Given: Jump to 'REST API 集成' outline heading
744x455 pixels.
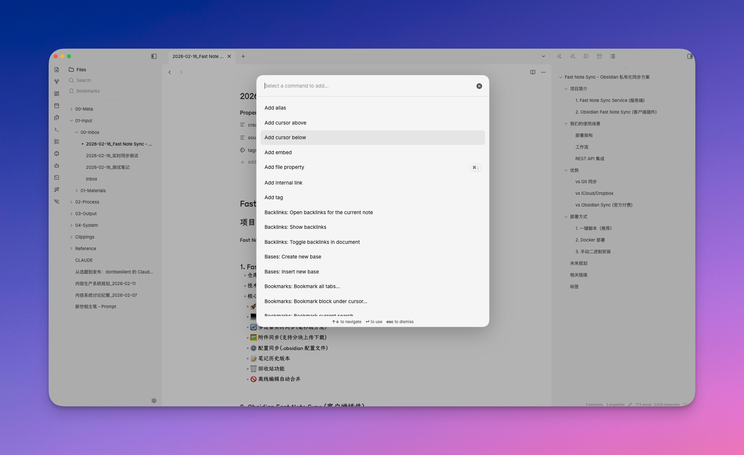Looking at the screenshot, I should click(x=589, y=159).
